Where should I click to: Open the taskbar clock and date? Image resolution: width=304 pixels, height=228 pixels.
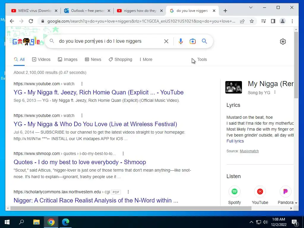tap(278, 222)
